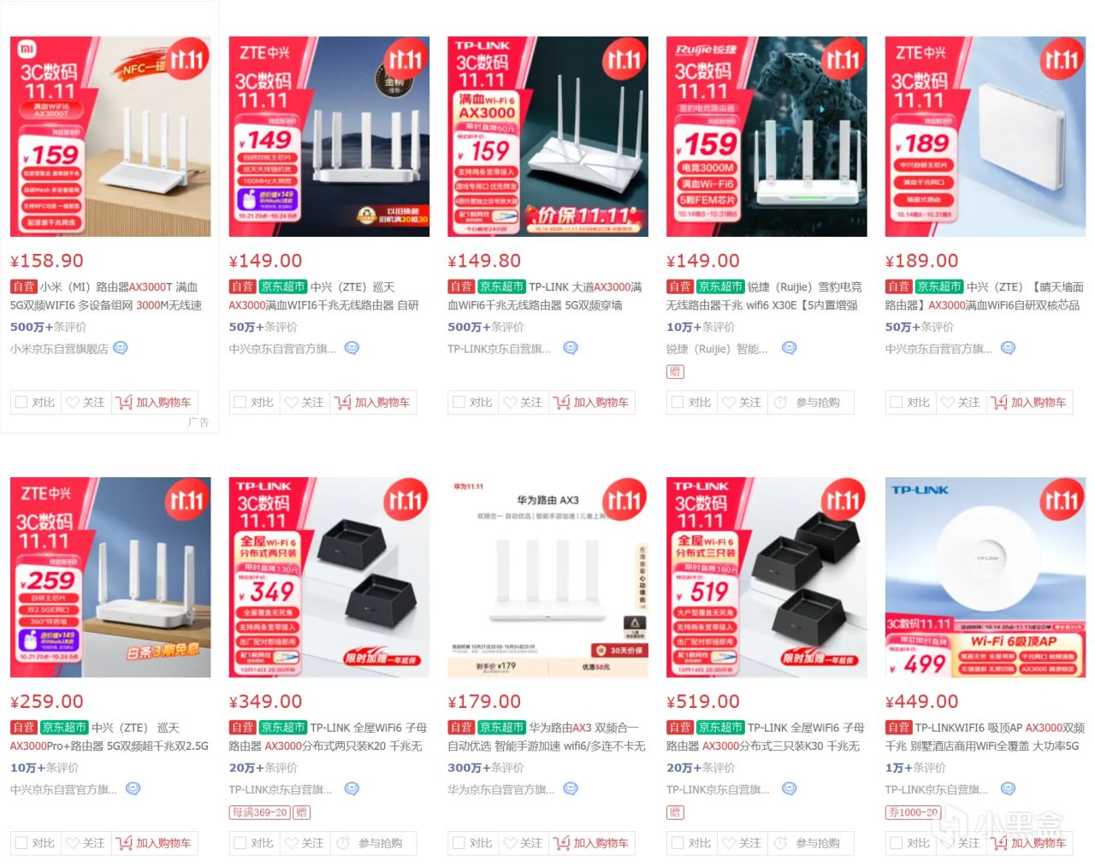Click chat icon next to 华为京东自营官方旗舰店
This screenshot has height=867, width=1095.
pos(571,789)
